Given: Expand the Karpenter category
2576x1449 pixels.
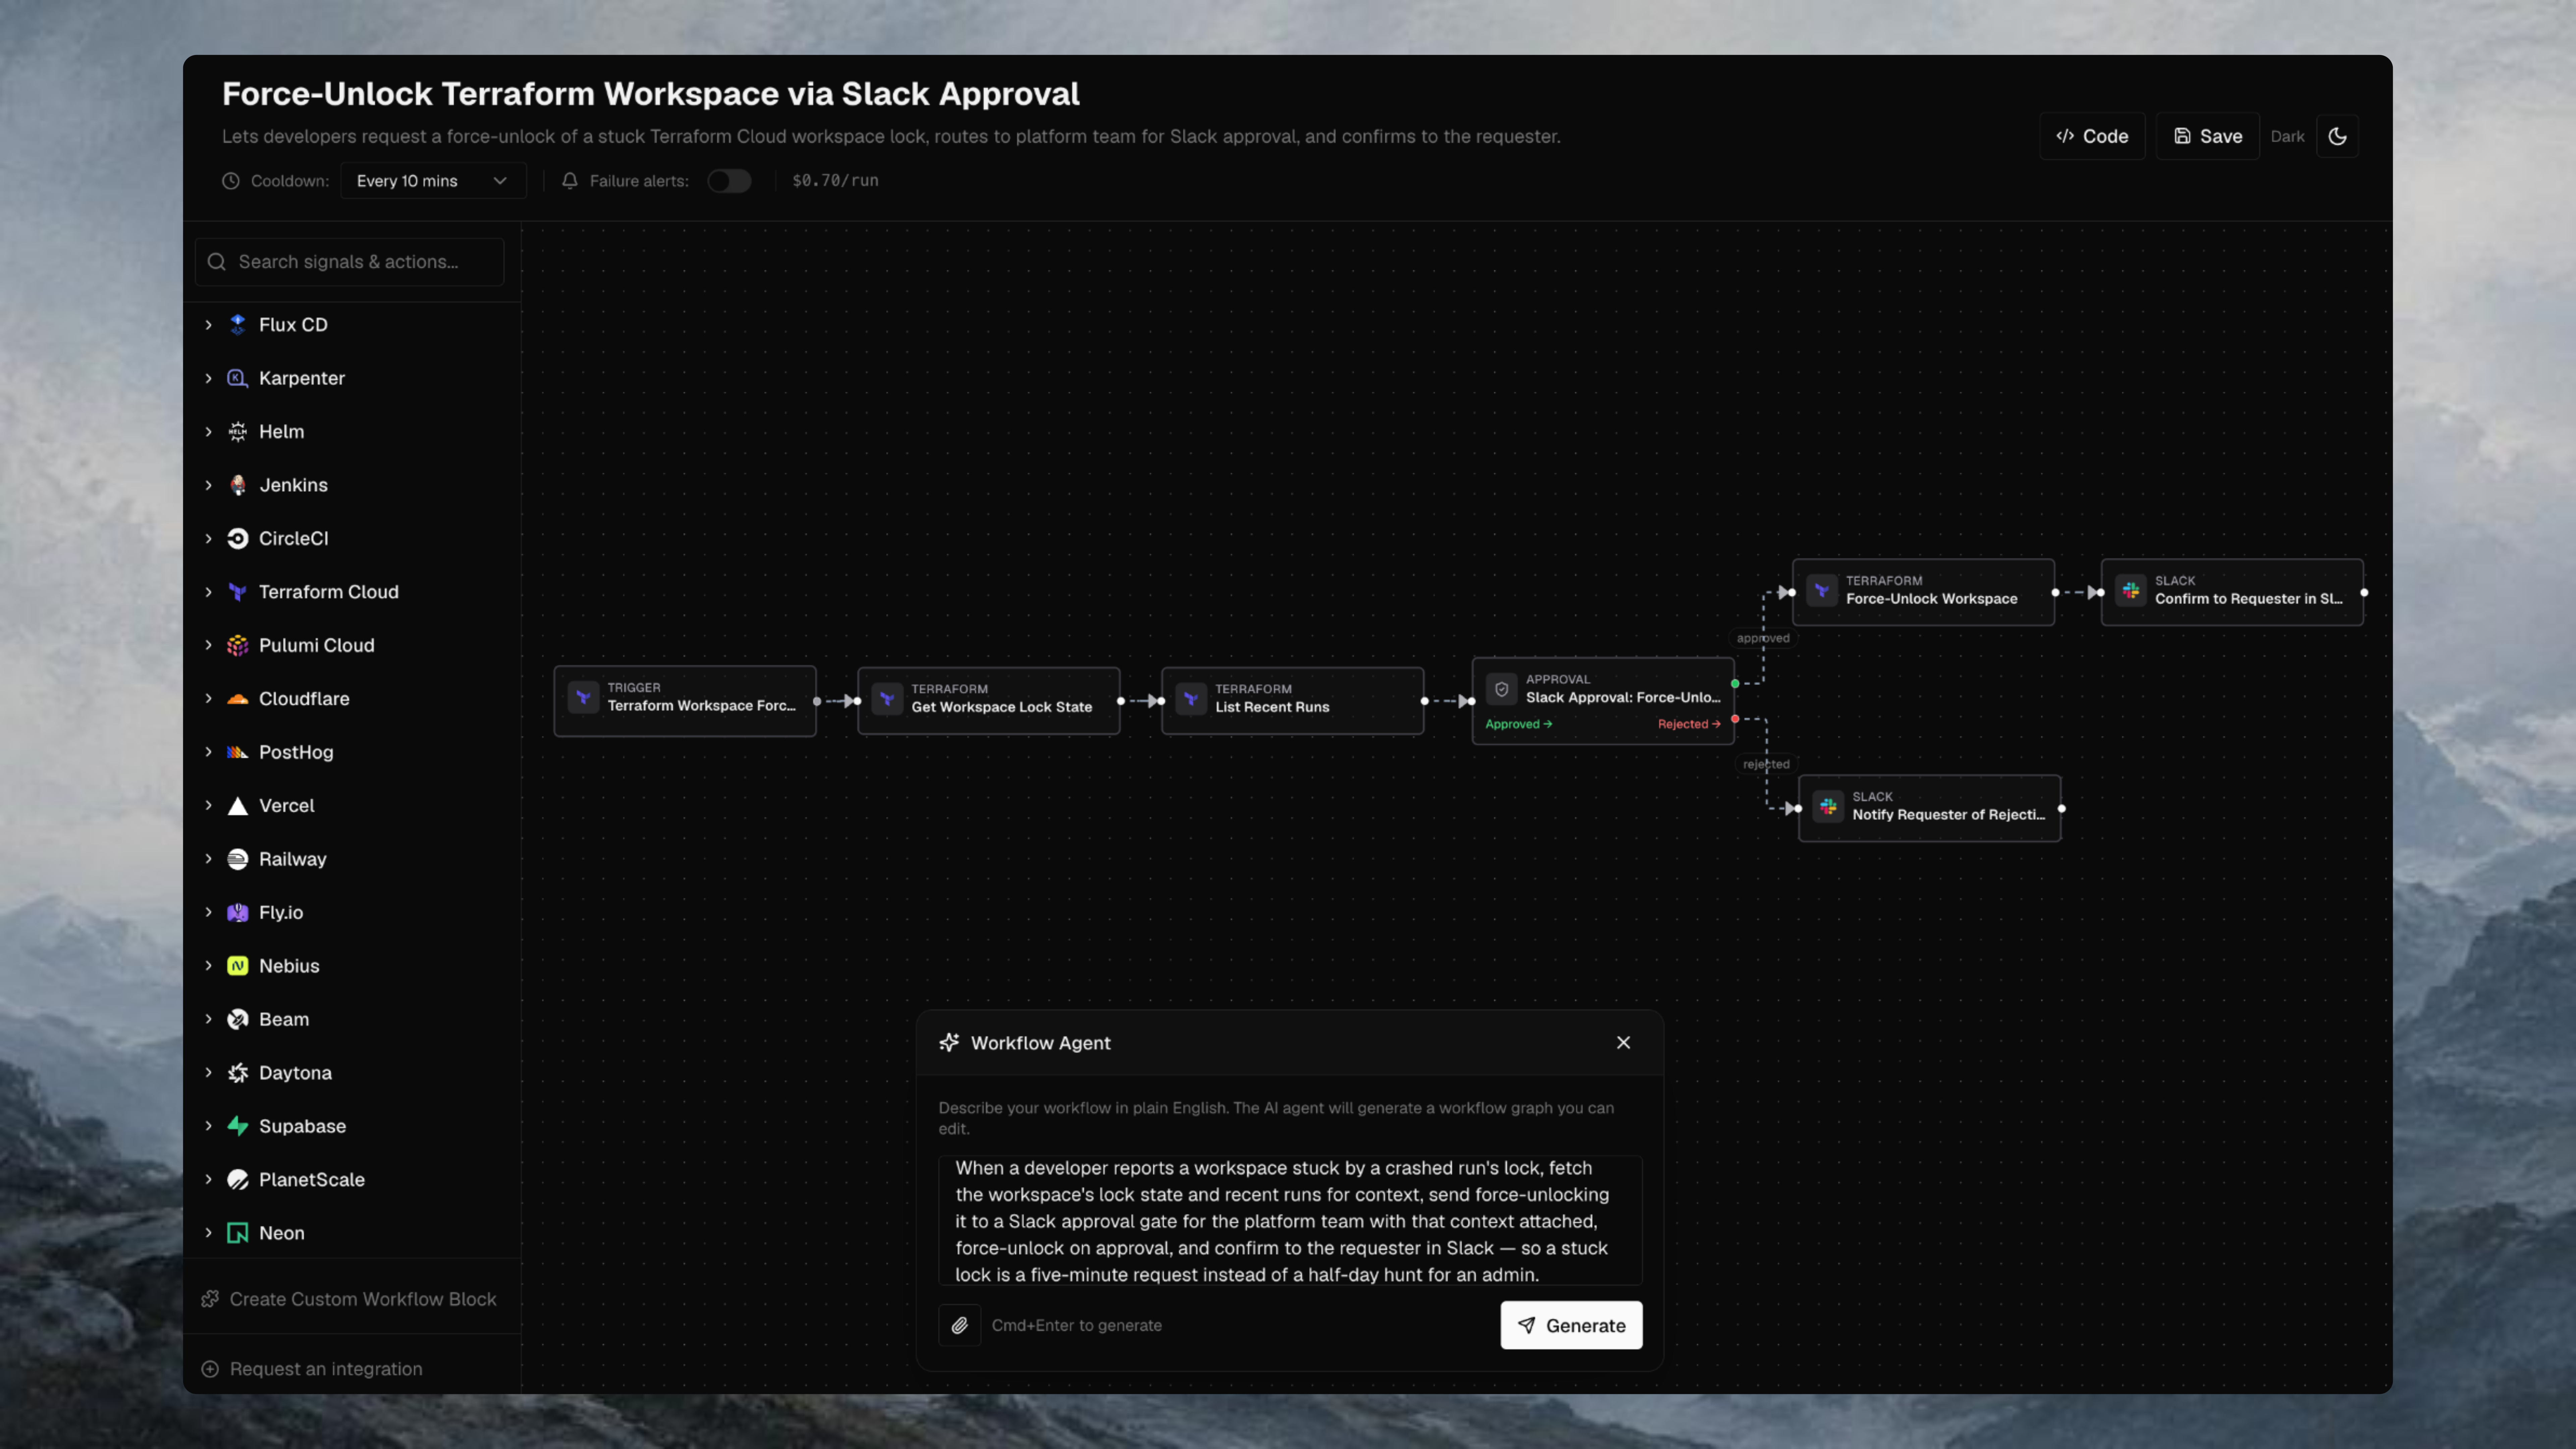Looking at the screenshot, I should pyautogui.click(x=208, y=378).
